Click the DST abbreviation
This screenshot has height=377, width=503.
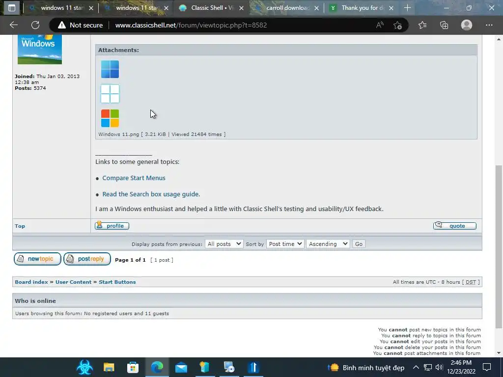(x=471, y=282)
